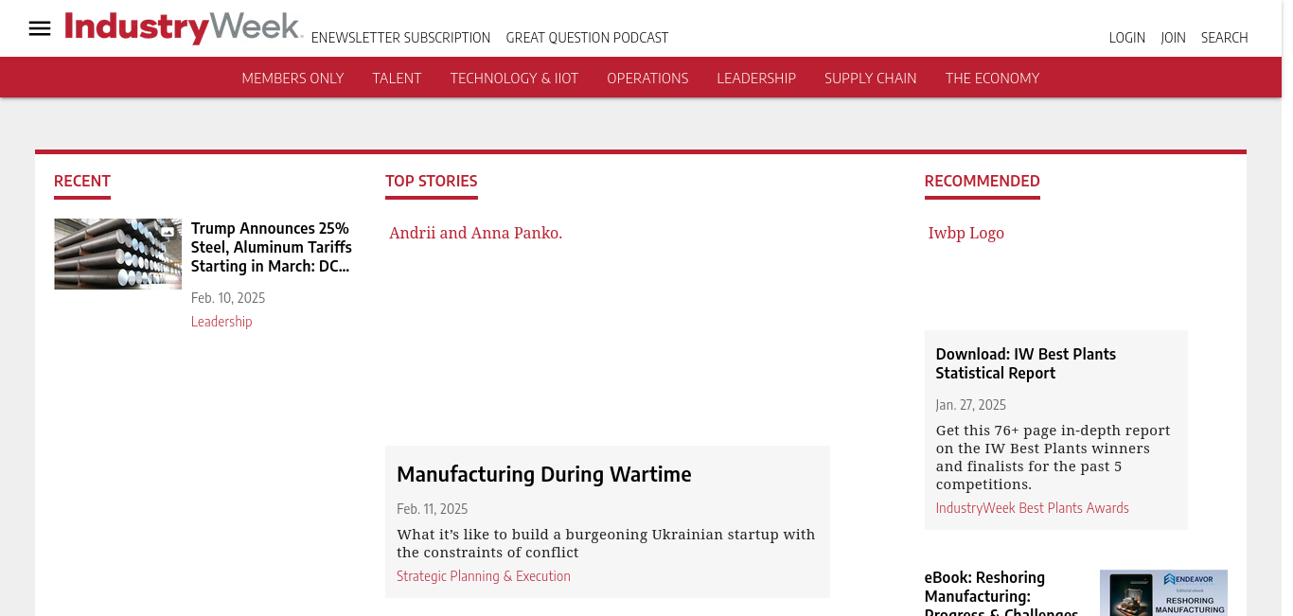This screenshot has height=616, width=1293.
Task: Click the Andrii and Anna Panko image link
Action: click(475, 233)
